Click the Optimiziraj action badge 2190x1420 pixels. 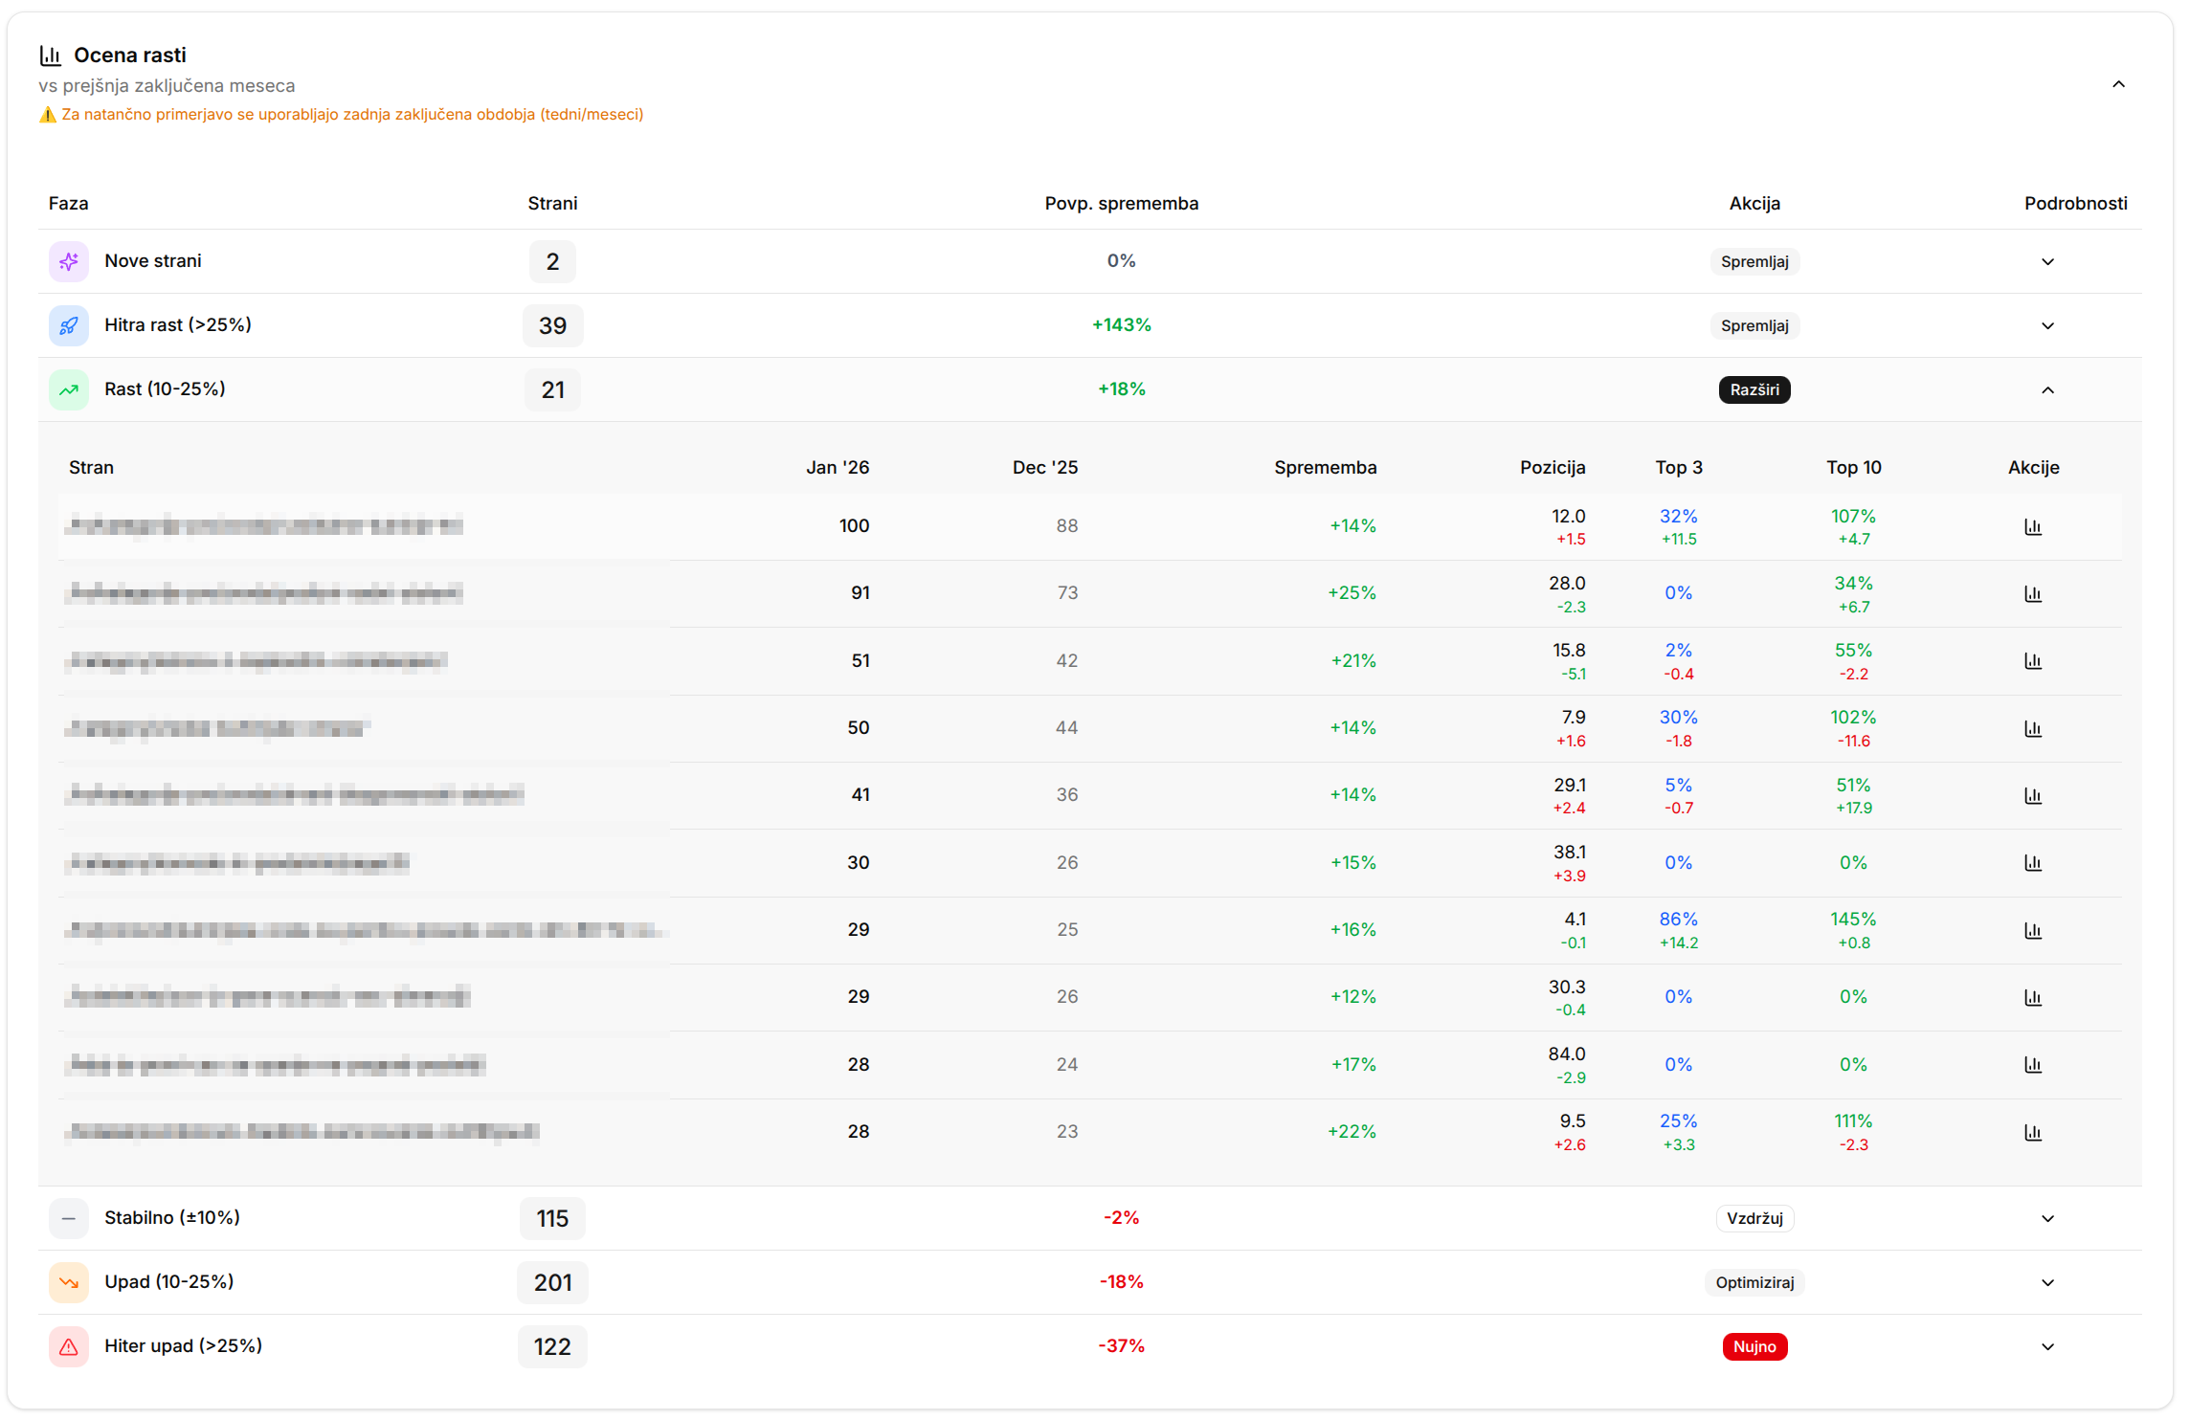(x=1754, y=1282)
